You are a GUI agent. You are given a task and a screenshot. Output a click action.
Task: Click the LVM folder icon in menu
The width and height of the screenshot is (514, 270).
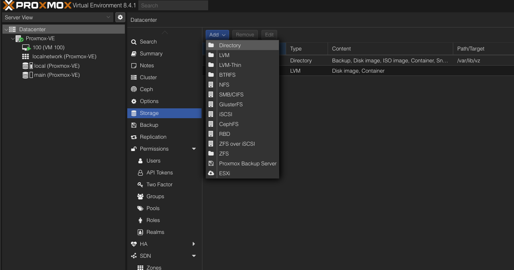(211, 55)
